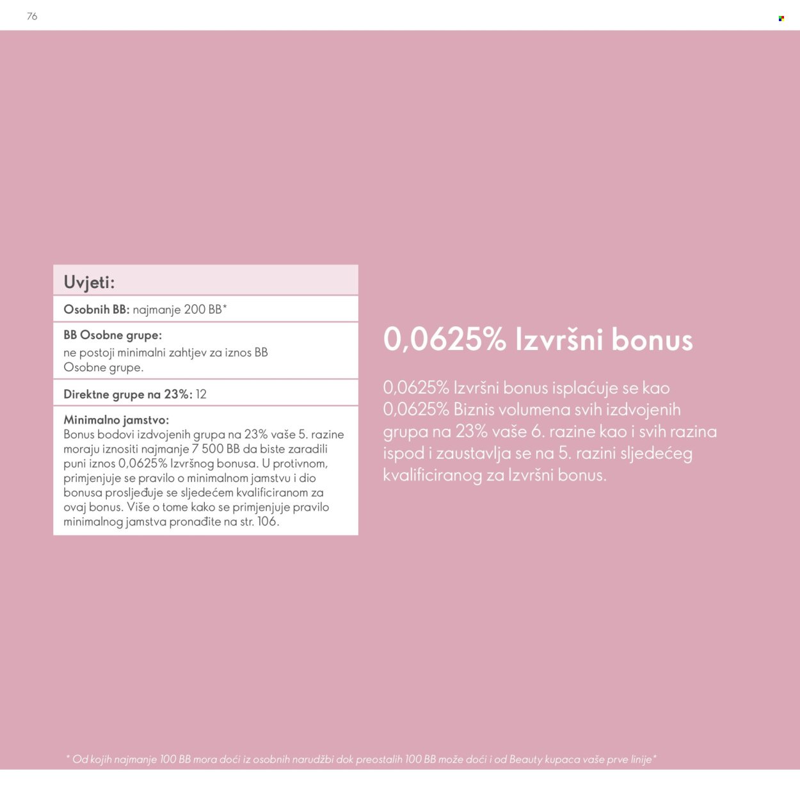Select the "Direktne grupe na 23%:" label
This screenshot has width=800, height=800.
[127, 394]
